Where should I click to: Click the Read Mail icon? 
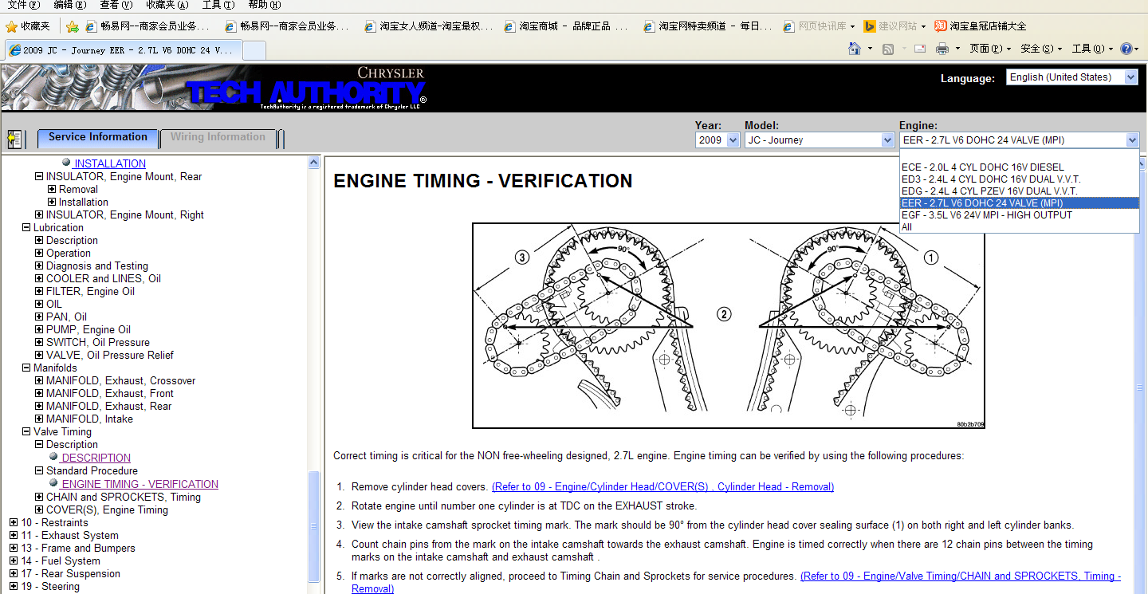919,49
